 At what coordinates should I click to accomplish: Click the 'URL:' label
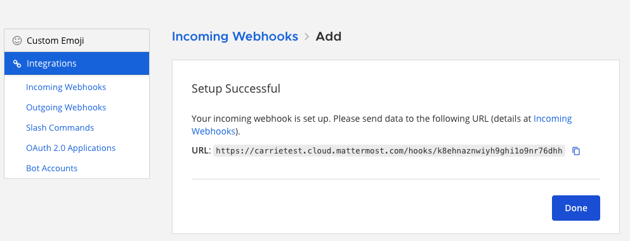pos(201,151)
